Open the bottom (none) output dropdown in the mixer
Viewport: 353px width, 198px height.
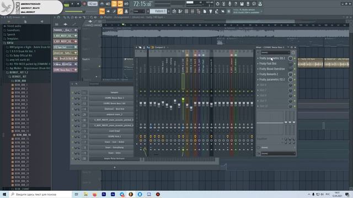pyautogui.click(x=278, y=153)
